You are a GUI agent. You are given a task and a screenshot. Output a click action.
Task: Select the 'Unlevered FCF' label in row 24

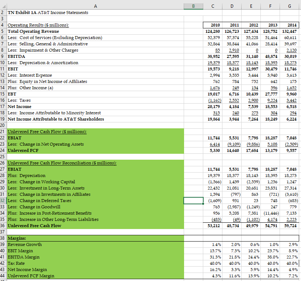[23, 150]
